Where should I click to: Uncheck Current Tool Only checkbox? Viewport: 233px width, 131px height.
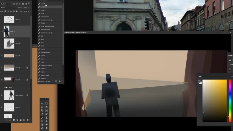click(39, 82)
